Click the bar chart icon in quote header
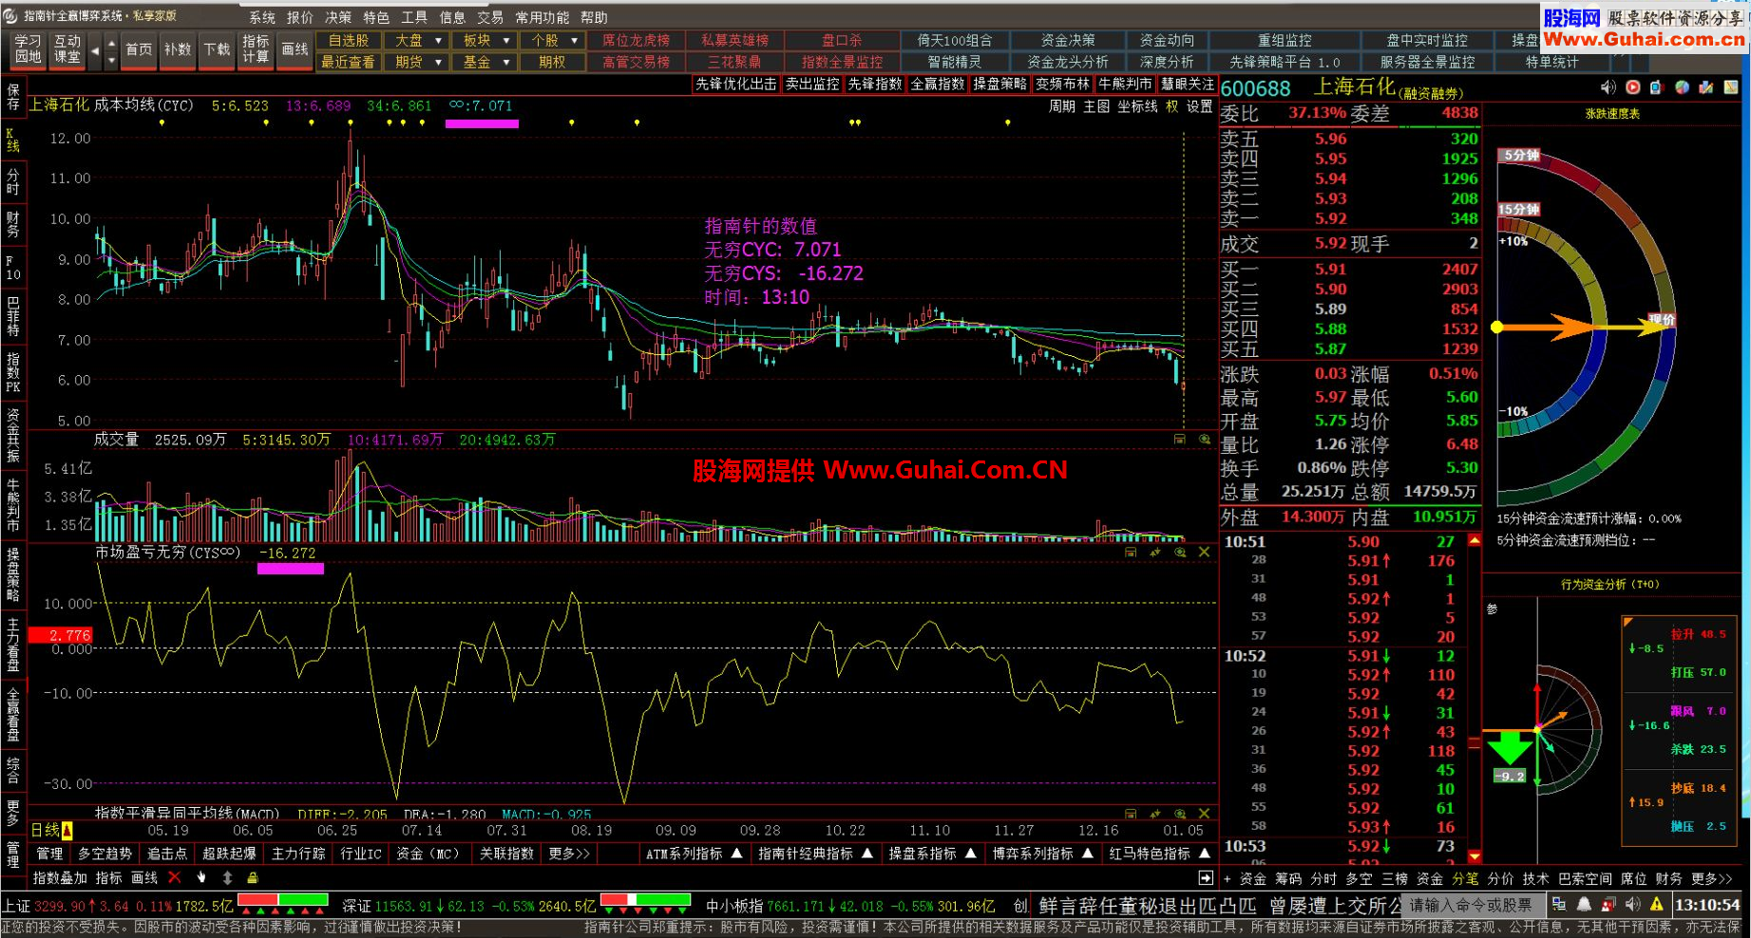This screenshot has width=1751, height=938. pos(1706,87)
